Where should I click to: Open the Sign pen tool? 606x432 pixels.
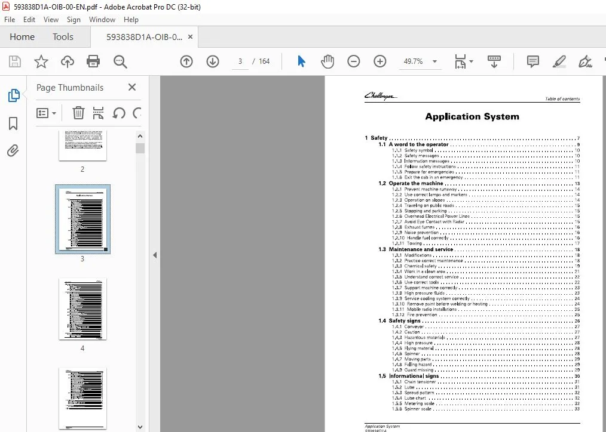[585, 61]
